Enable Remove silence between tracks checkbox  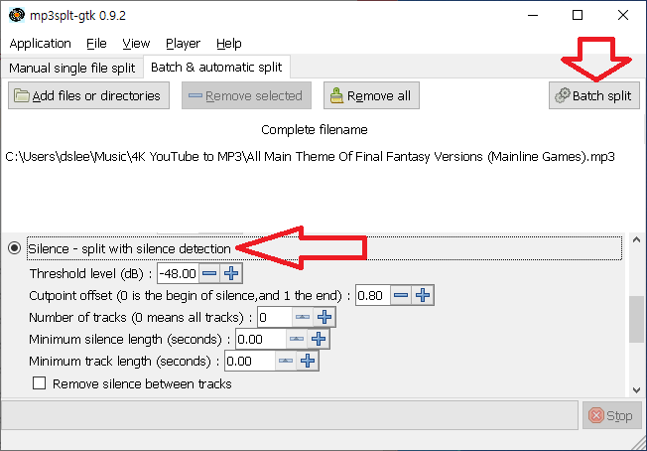pyautogui.click(x=40, y=383)
